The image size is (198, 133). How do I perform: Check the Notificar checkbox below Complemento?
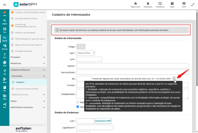pos(78,102)
